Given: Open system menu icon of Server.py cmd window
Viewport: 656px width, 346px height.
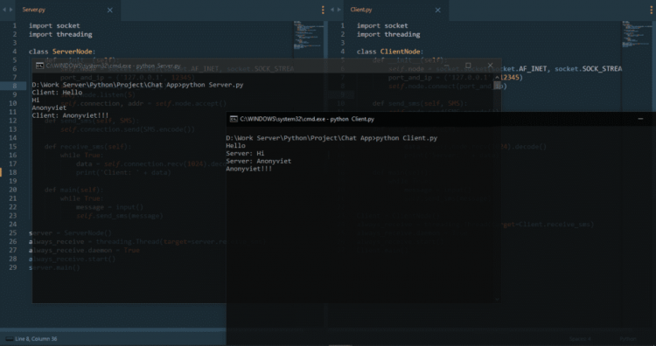Looking at the screenshot, I should [39, 66].
